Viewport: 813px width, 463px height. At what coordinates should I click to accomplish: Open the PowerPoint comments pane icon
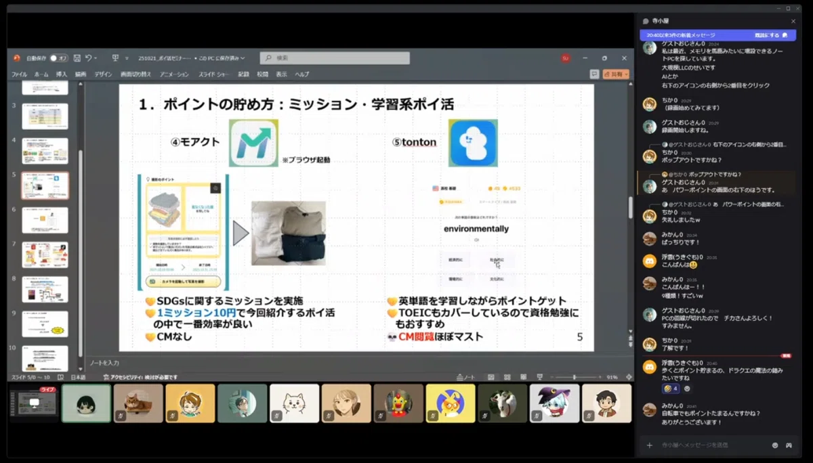click(x=594, y=74)
